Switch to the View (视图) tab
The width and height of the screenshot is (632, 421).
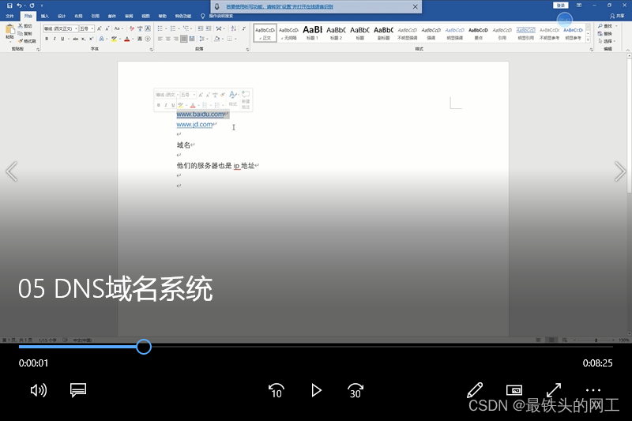[x=145, y=16]
